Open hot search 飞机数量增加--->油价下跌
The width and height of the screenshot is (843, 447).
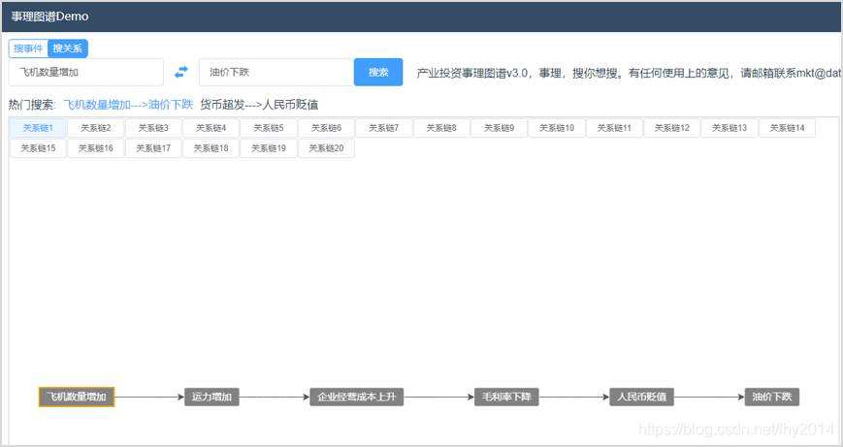(128, 105)
